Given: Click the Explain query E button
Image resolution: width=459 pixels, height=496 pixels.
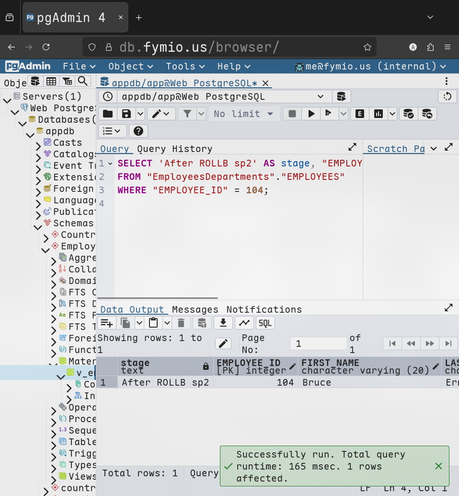Looking at the screenshot, I should [359, 114].
